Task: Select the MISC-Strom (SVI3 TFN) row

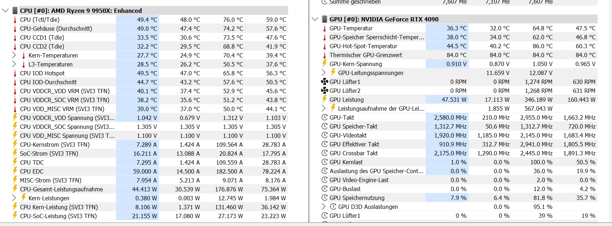Action: coord(150,180)
